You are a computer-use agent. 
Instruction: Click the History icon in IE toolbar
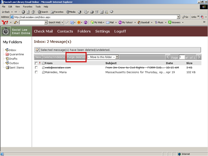pyautogui.click(x=79, y=12)
